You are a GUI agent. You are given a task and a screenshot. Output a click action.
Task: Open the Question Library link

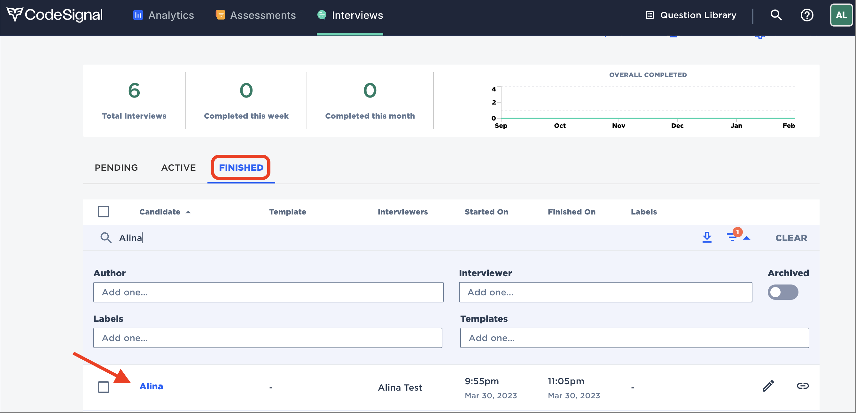coord(698,15)
